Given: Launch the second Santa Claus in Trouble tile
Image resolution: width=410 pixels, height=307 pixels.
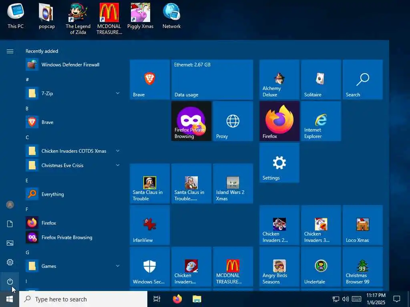Looking at the screenshot, I should pos(191,183).
